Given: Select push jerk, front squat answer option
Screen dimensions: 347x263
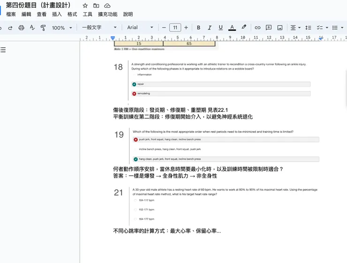Looking at the screenshot, I should click(226, 139).
